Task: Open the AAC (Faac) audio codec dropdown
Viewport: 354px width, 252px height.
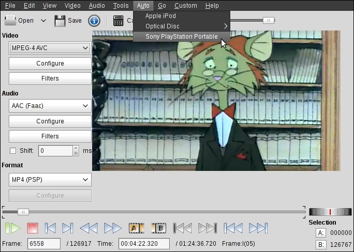Action: [50, 106]
